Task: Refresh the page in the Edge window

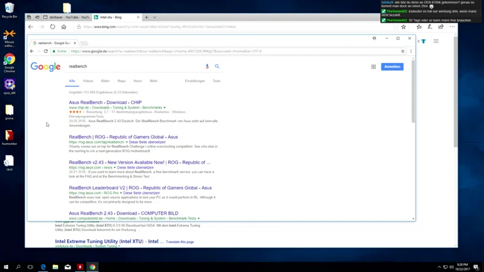Action: 53,27
